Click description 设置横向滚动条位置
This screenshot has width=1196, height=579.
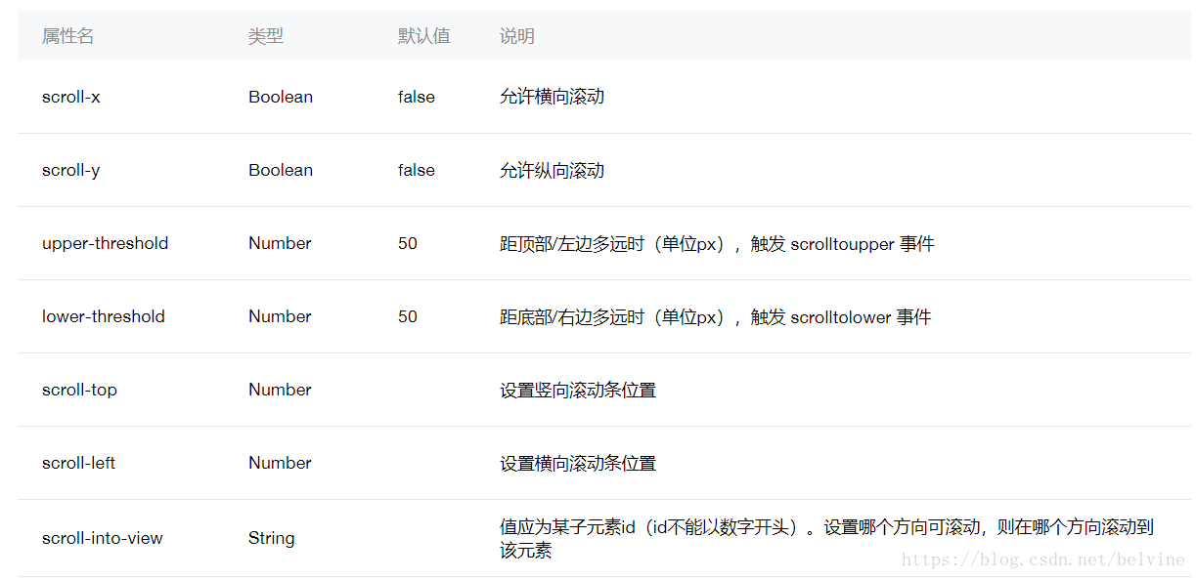coord(578,463)
